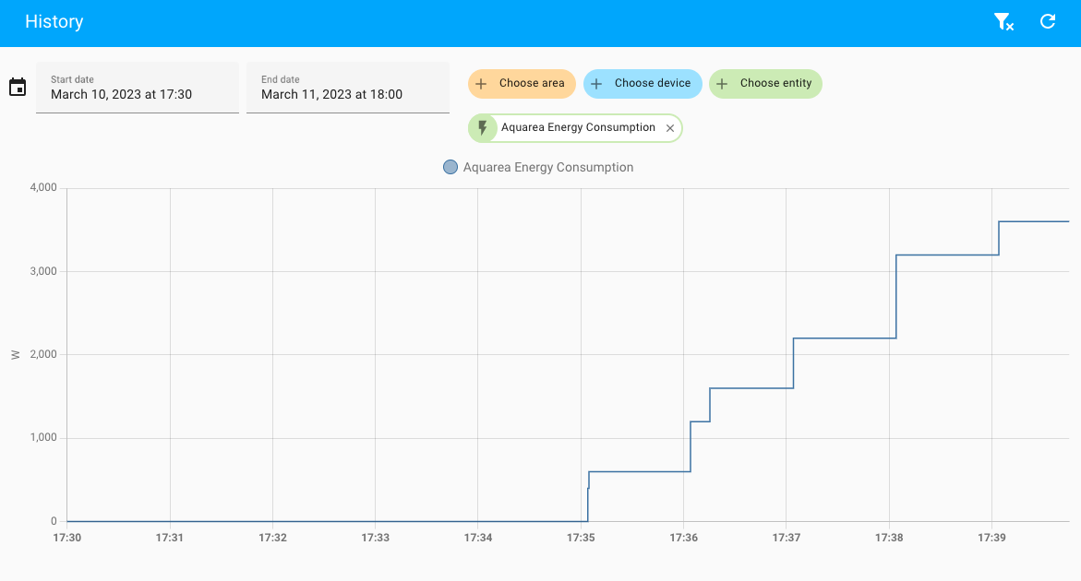Open the calendar date picker icon
The width and height of the screenshot is (1081, 581).
(18, 88)
